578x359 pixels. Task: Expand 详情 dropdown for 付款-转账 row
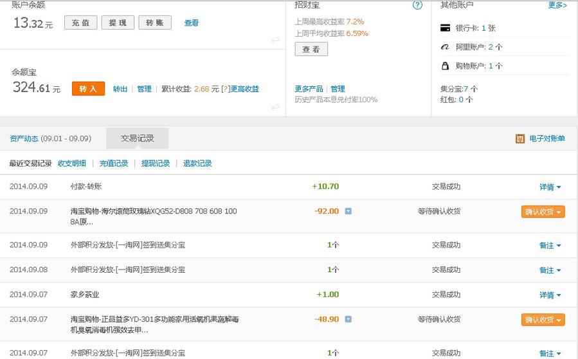pyautogui.click(x=550, y=187)
